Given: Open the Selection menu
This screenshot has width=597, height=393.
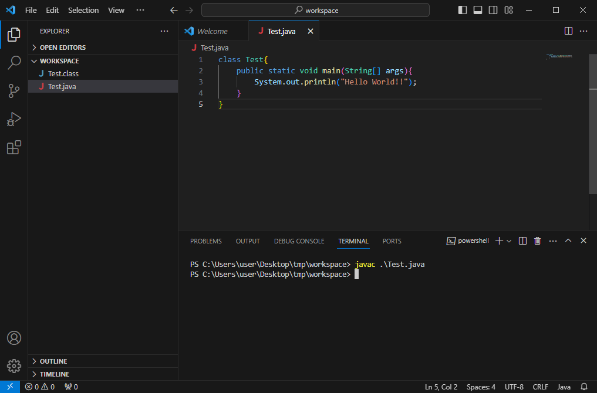Looking at the screenshot, I should (x=83, y=11).
